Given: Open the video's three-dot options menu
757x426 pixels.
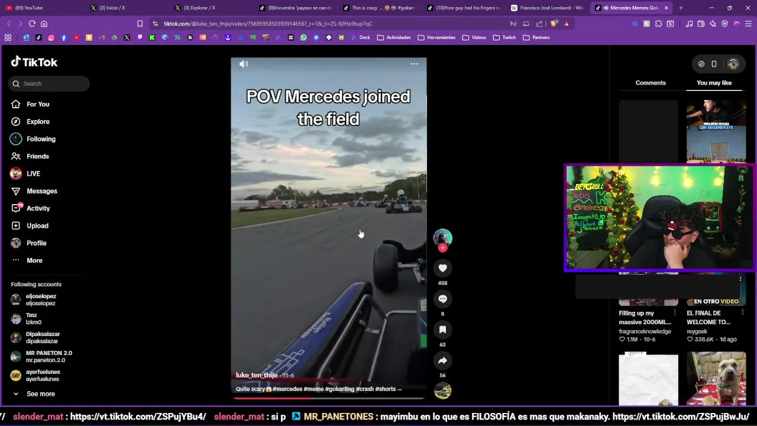Looking at the screenshot, I should (415, 64).
